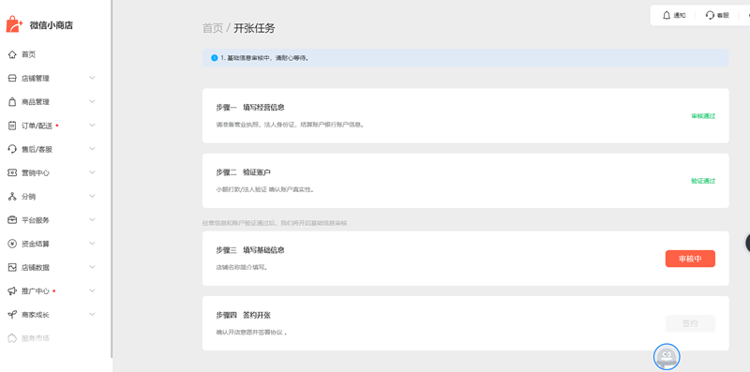The image size is (750, 372).
Task: Click the 店铺数据 chart icon
Action: (x=12, y=267)
